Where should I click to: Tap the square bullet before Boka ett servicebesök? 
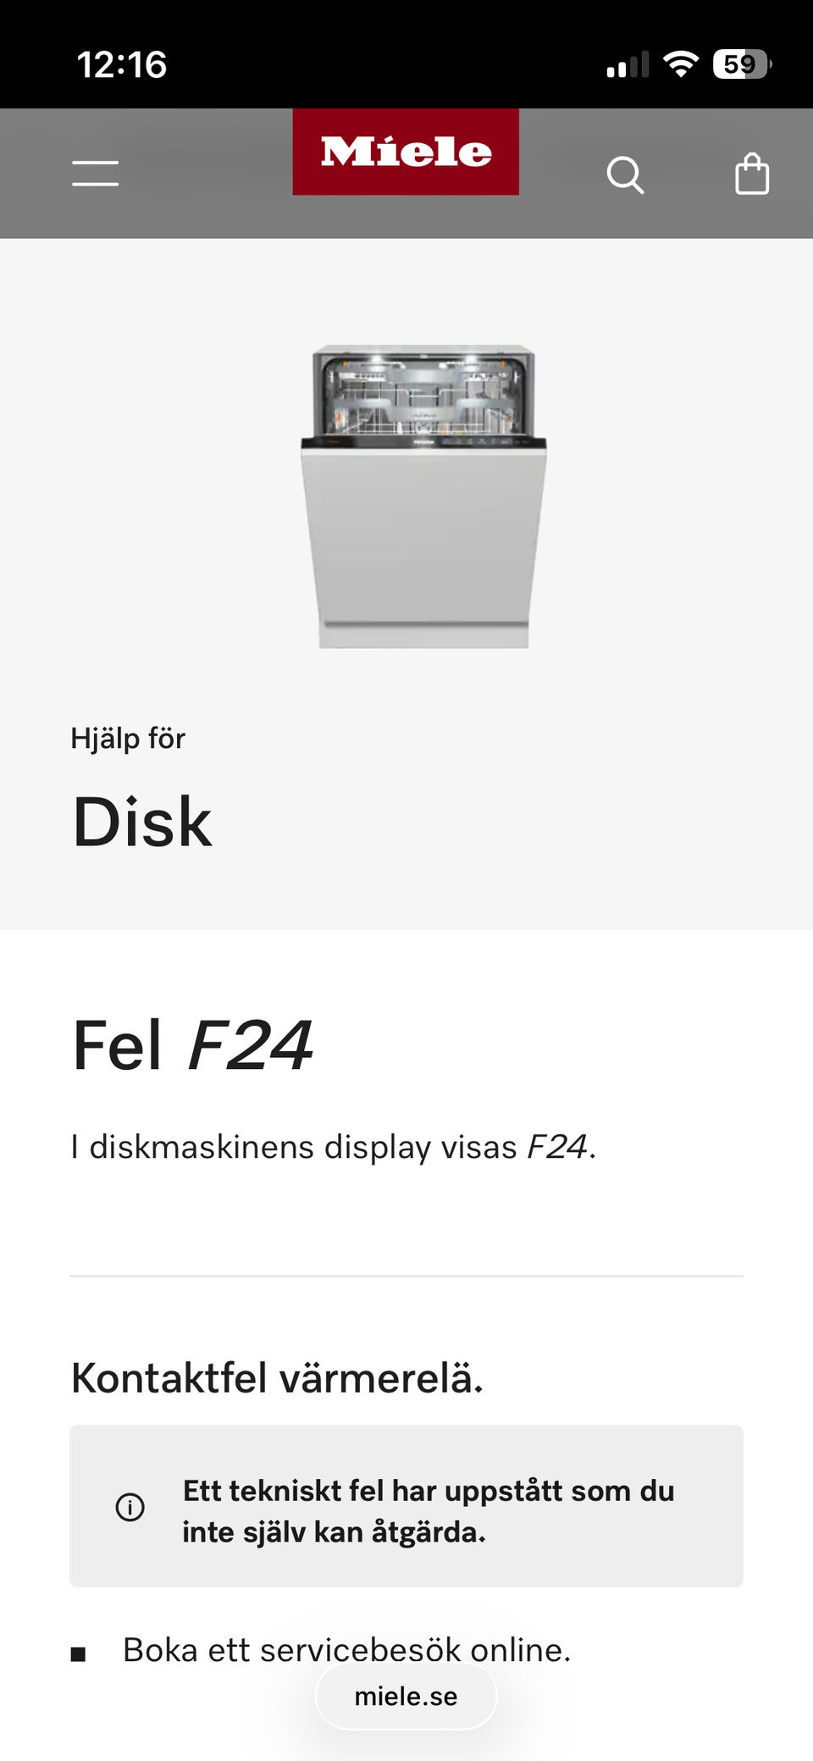(x=79, y=1654)
